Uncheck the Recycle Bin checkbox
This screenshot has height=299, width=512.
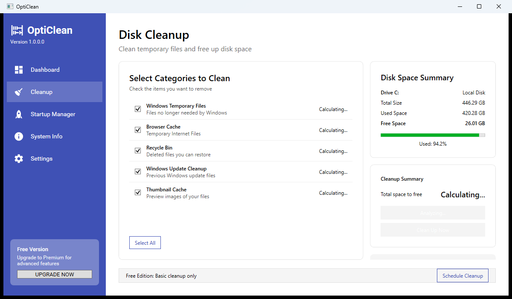(x=138, y=151)
